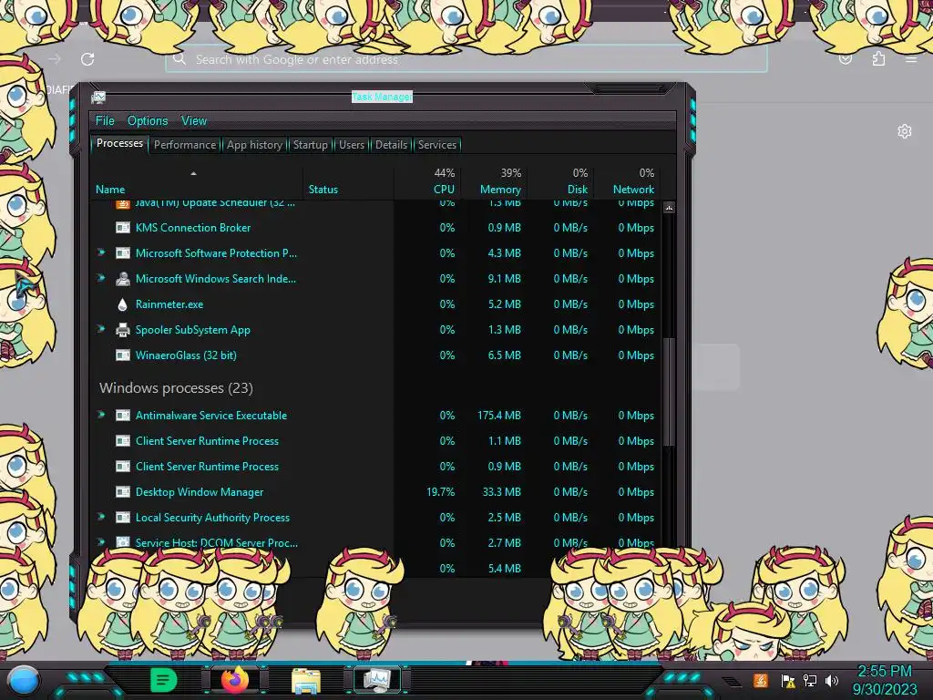This screenshot has height=700, width=933.
Task: Open the clock showing 2:55 PM
Action: (884, 680)
